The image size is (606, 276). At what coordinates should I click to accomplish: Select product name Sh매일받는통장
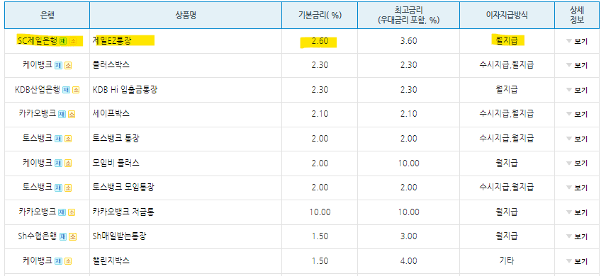tap(120, 236)
